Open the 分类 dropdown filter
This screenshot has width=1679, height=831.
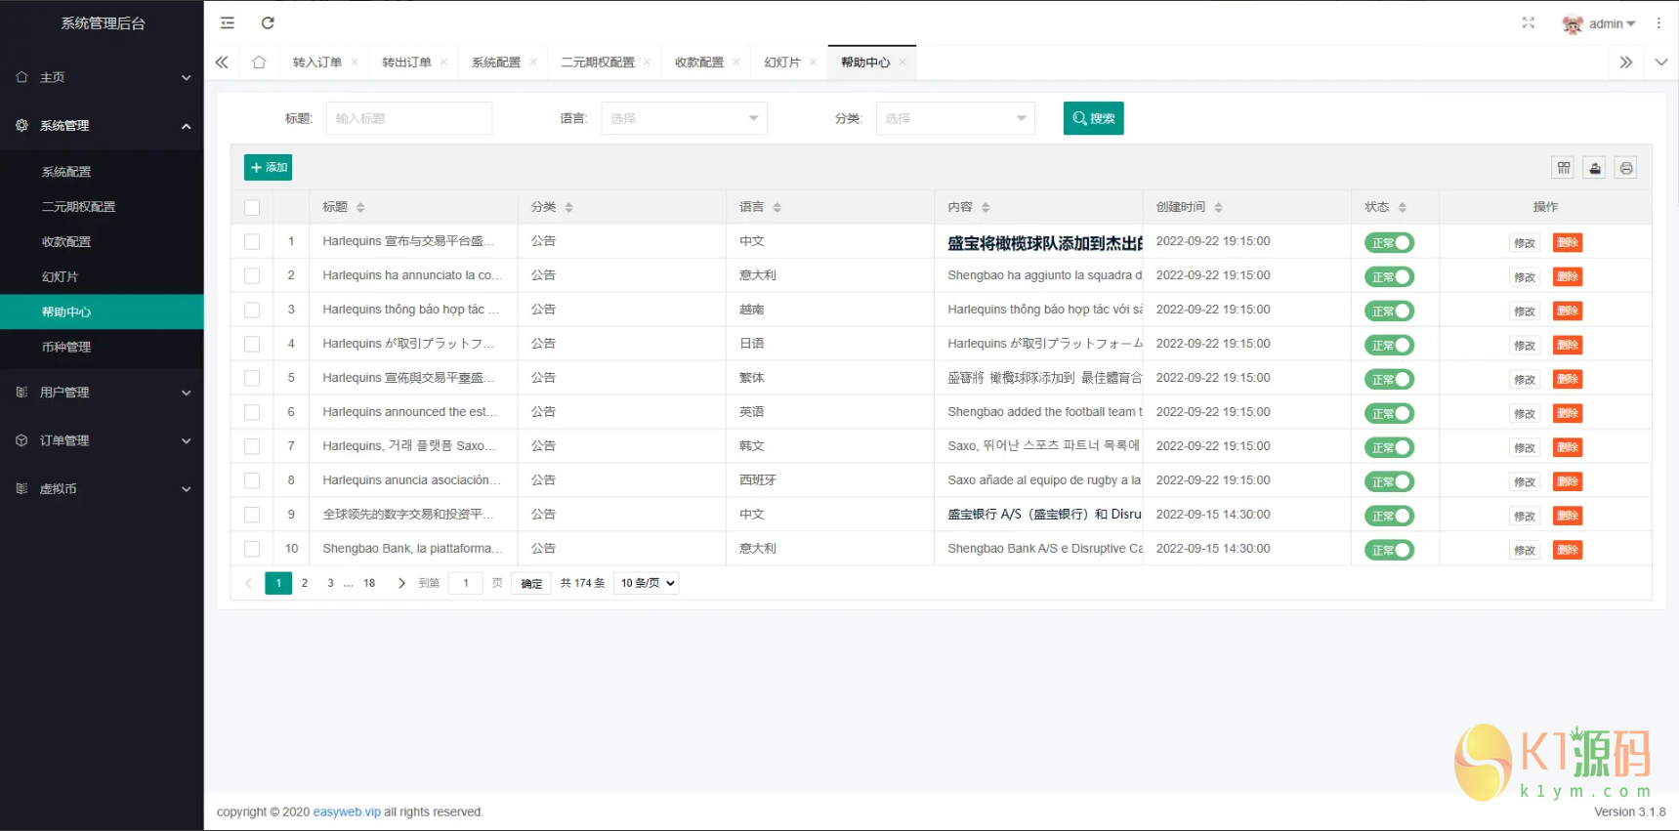[x=954, y=118]
